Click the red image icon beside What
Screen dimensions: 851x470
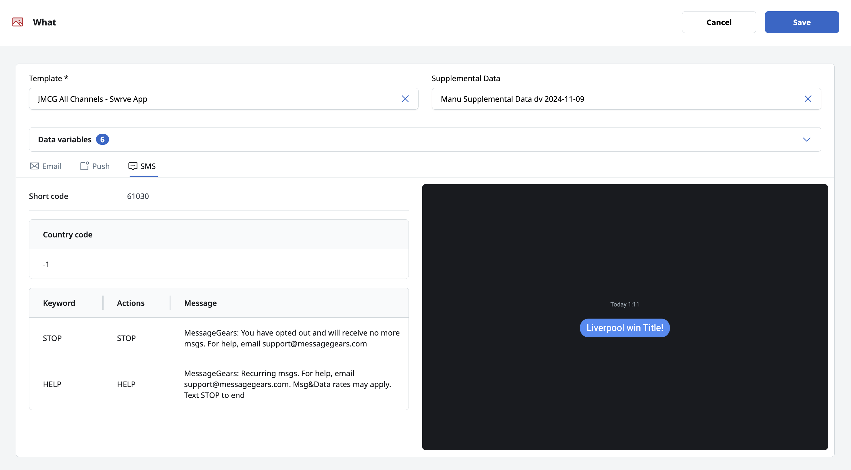coord(18,22)
